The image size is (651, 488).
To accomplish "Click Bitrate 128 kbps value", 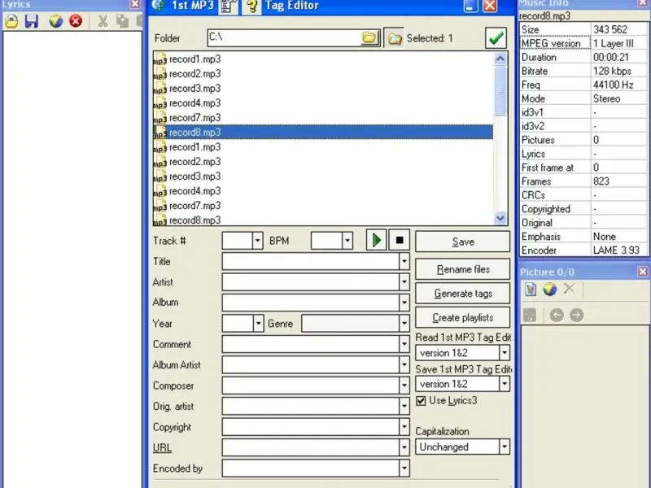I will click(x=612, y=71).
